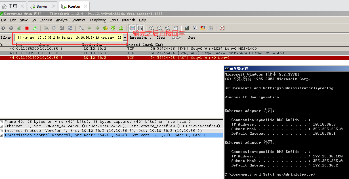Expand Transmission Control Protocol node
Image resolution: width=349 pixels, height=179 pixels.
pyautogui.click(x=1, y=135)
